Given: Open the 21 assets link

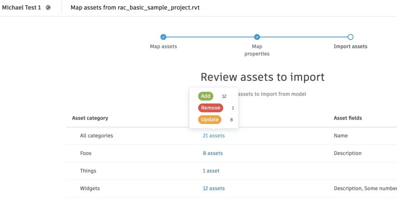Looking at the screenshot, I should point(214,135).
